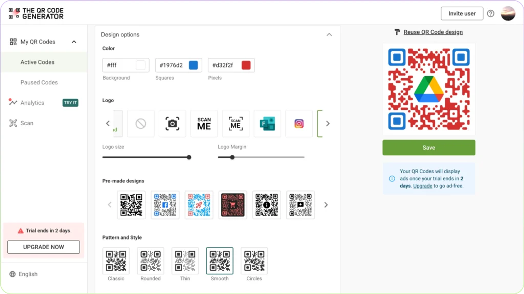
Task: Pick the SCAN ME text logo
Action: click(x=204, y=124)
